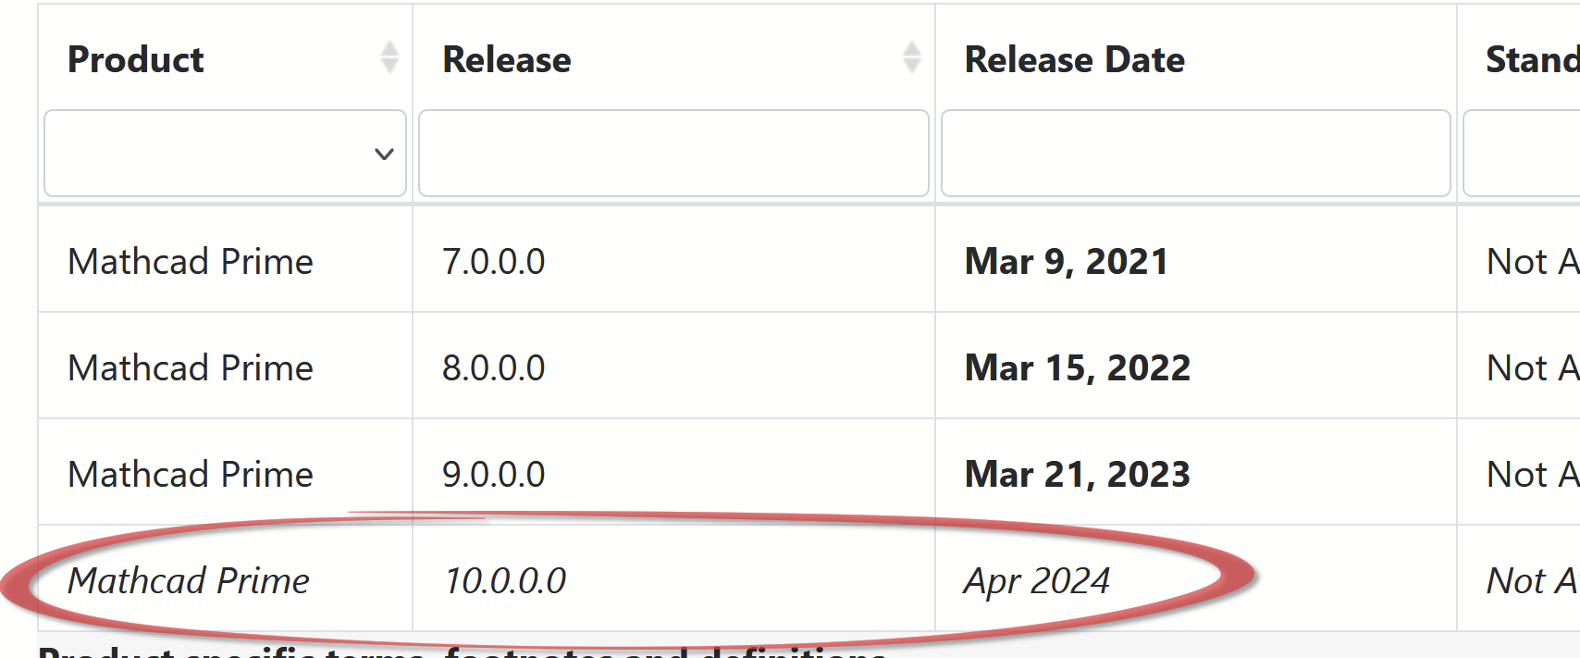Click the Release column sort arrows
Image resolution: width=1580 pixels, height=658 pixels.
(911, 57)
